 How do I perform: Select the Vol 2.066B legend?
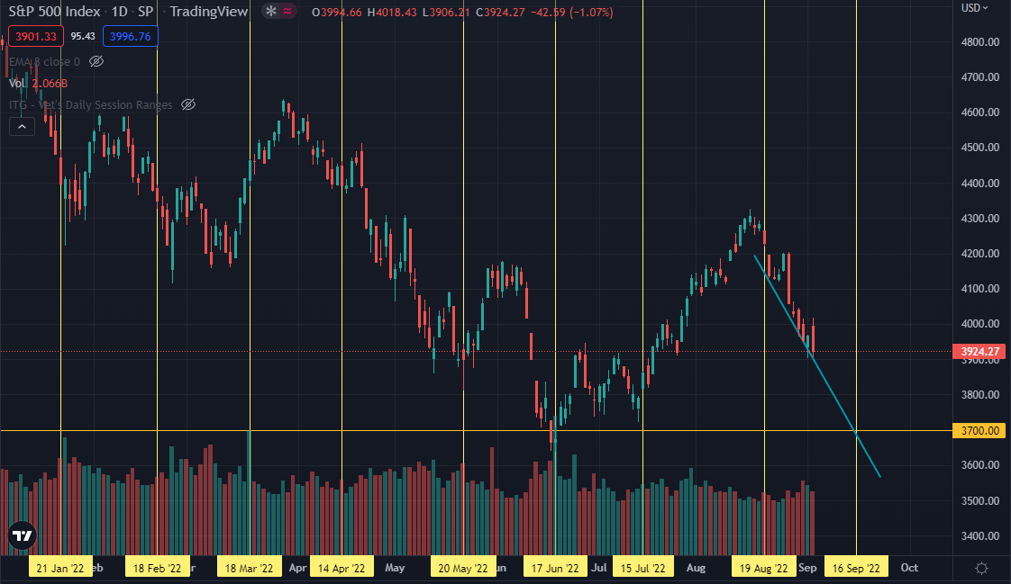[38, 83]
